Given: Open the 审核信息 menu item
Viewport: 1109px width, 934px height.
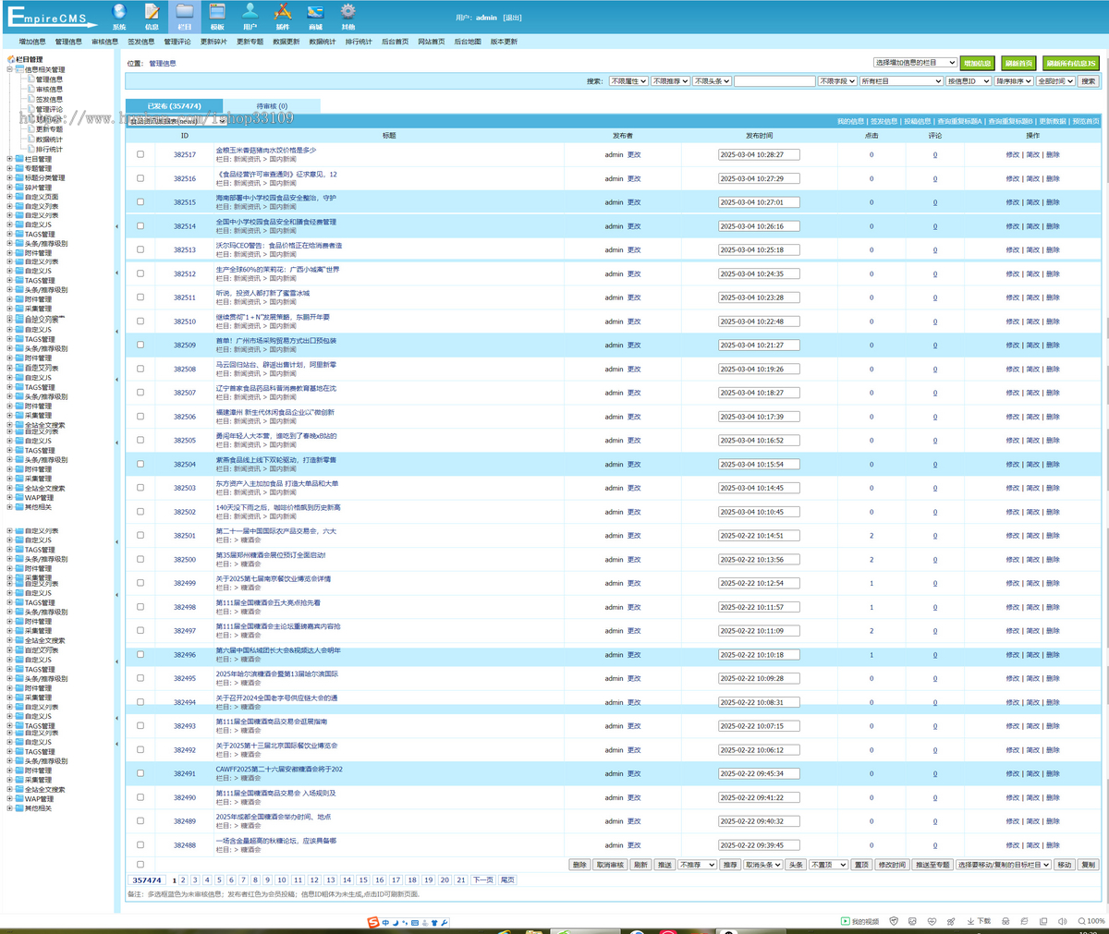Looking at the screenshot, I should click(104, 42).
